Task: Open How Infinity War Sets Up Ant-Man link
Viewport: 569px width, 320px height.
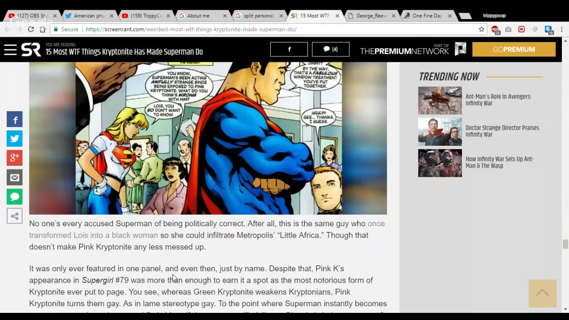Action: tap(500, 162)
